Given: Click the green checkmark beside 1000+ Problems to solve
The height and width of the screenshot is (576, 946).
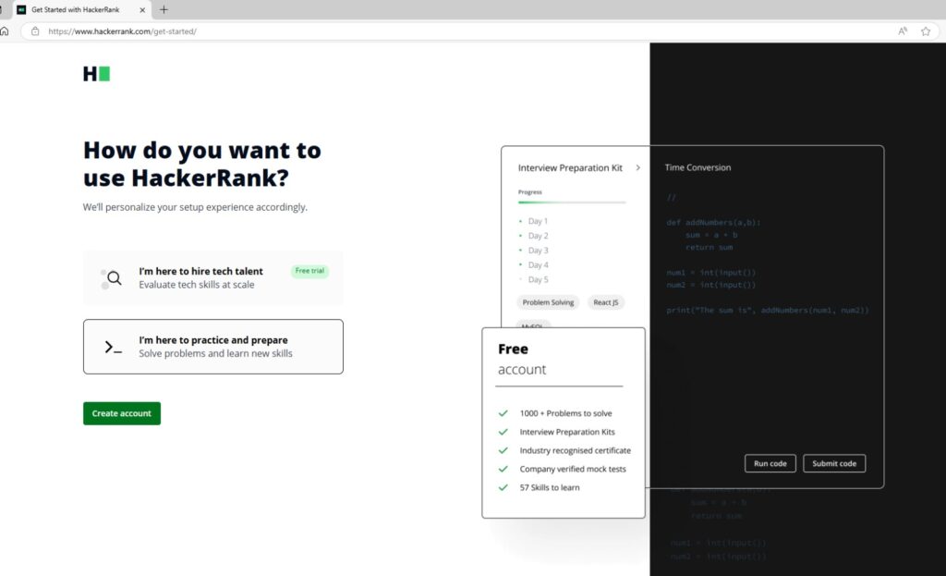Looking at the screenshot, I should tap(503, 413).
